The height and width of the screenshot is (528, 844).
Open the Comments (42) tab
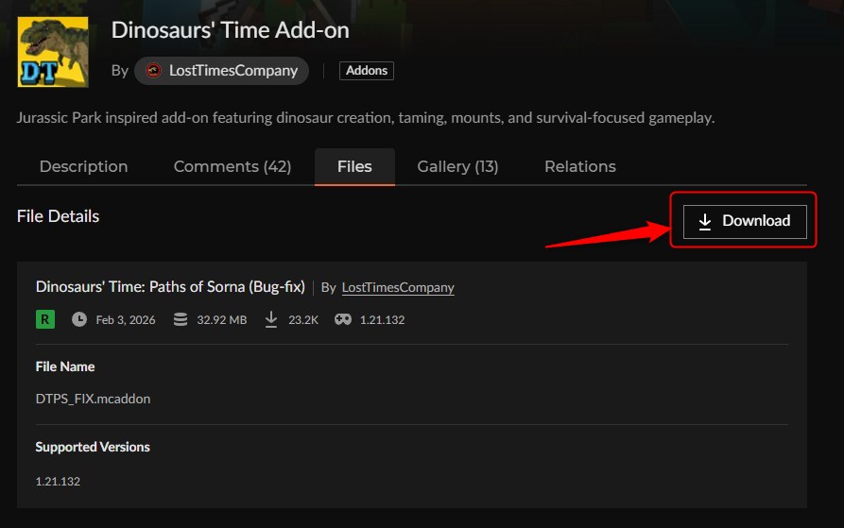click(232, 166)
